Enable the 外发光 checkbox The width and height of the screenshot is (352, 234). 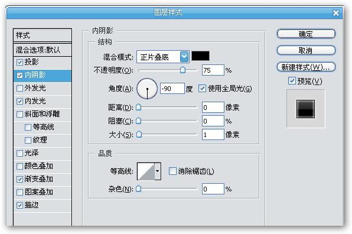[19, 88]
